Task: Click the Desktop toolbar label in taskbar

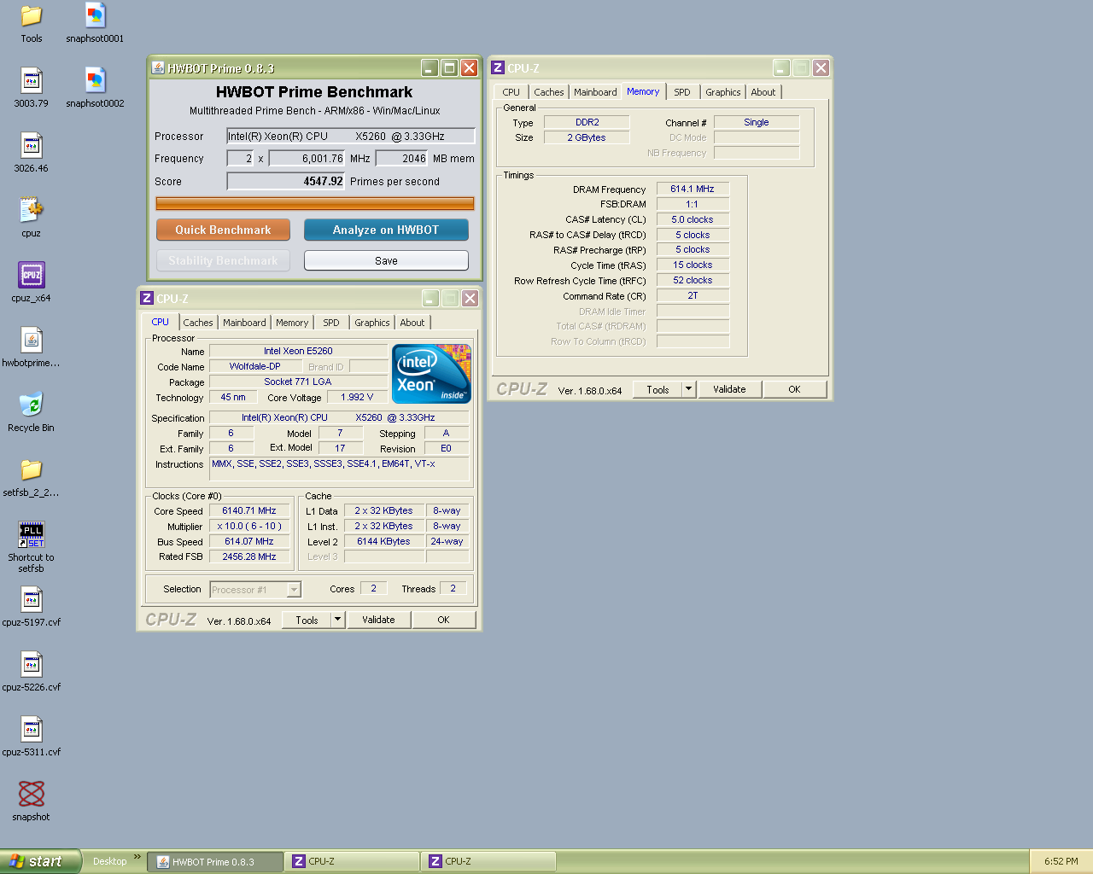Action: pyautogui.click(x=110, y=861)
